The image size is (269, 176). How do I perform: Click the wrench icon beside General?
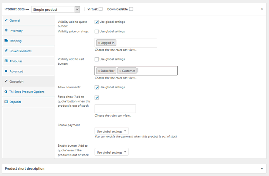[6, 20]
